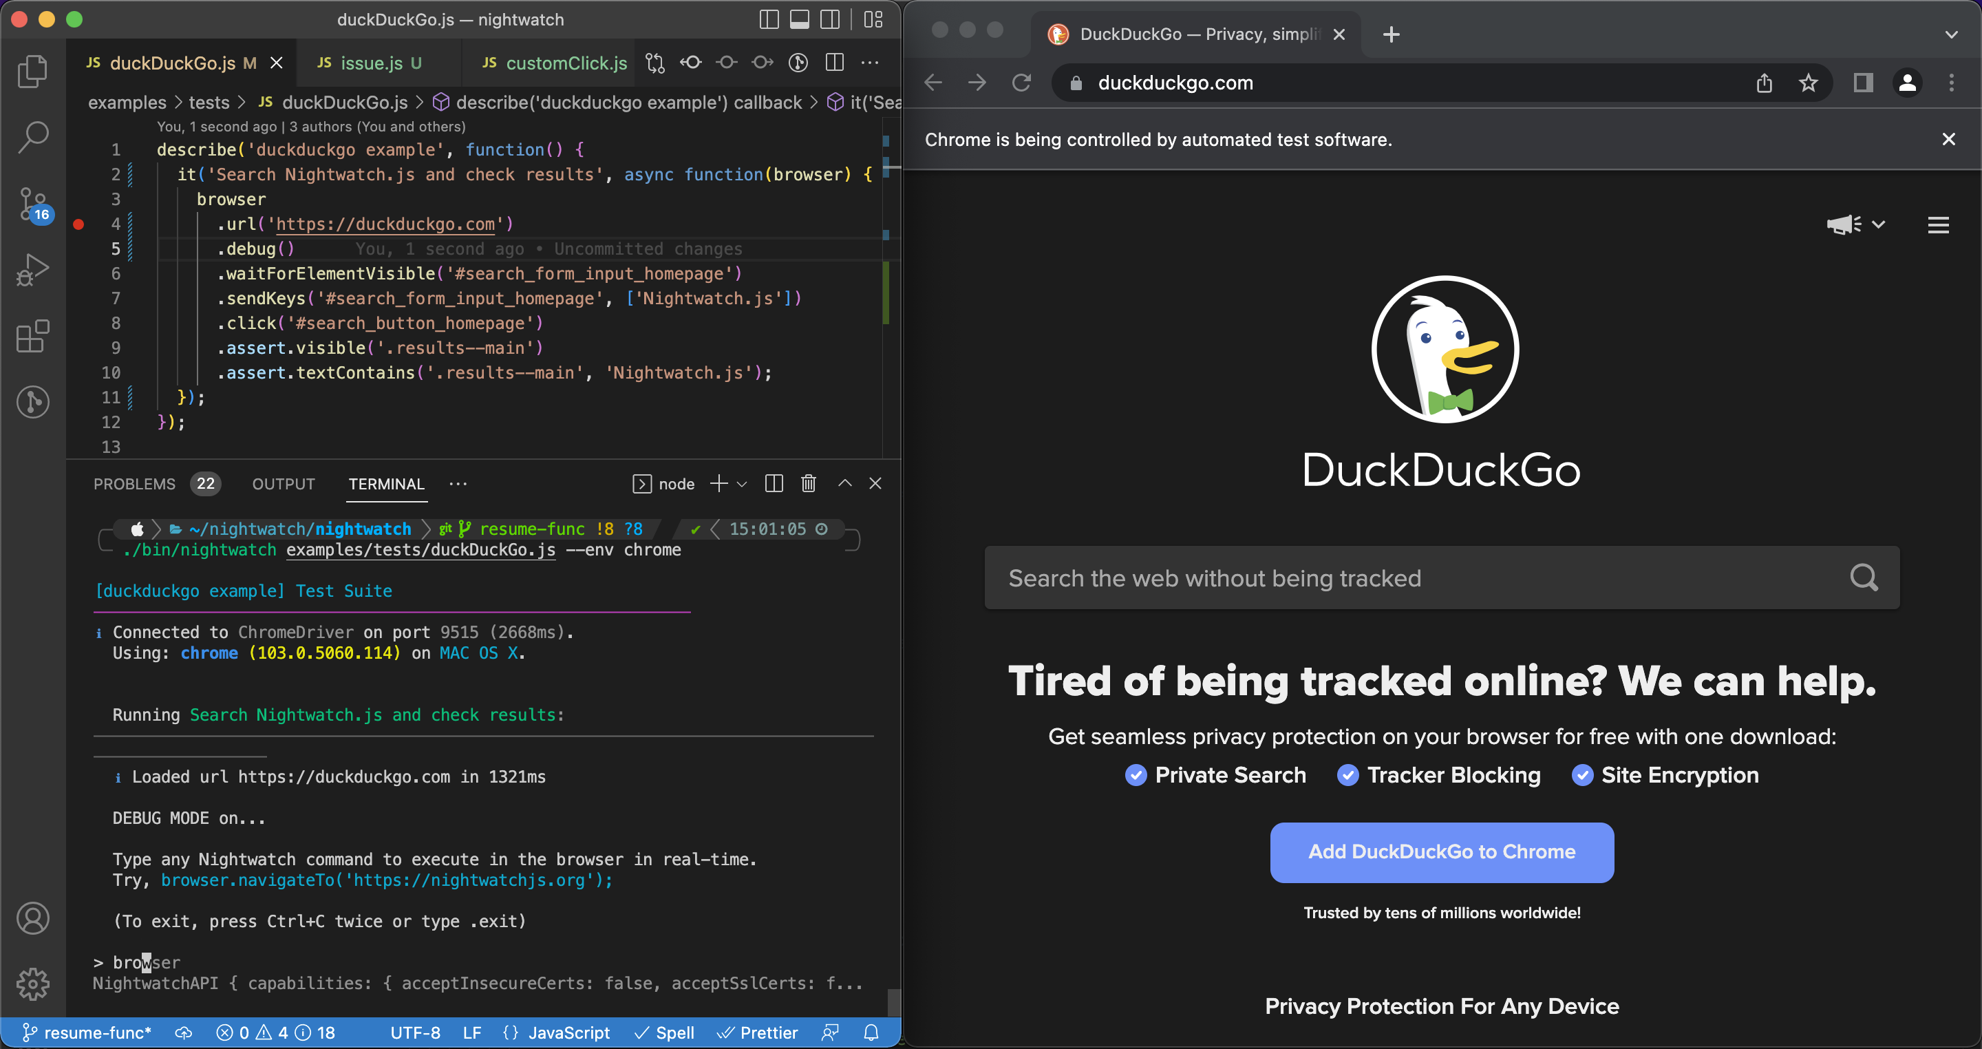Split the terminal
Viewport: 1982px width, 1049px height.
[x=774, y=483]
